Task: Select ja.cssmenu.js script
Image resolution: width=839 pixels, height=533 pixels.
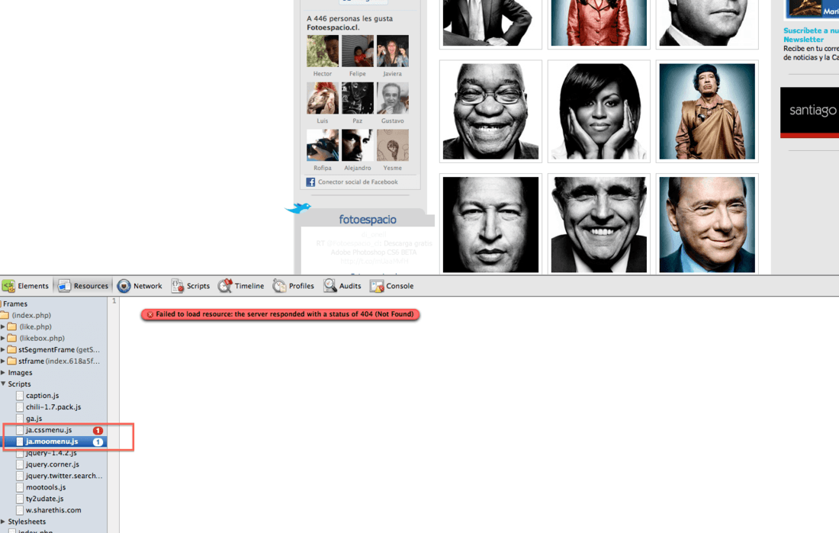Action: (49, 430)
